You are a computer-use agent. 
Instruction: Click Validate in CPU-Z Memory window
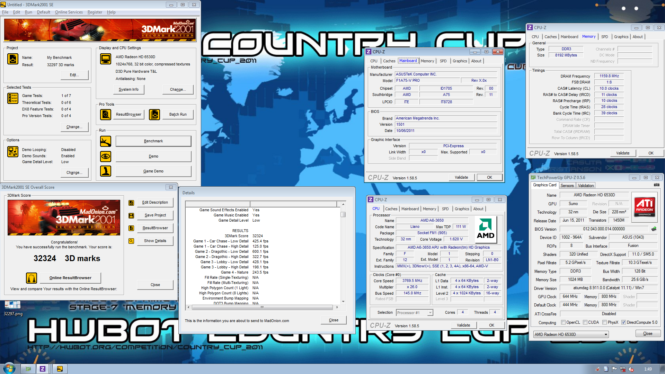pyautogui.click(x=623, y=153)
